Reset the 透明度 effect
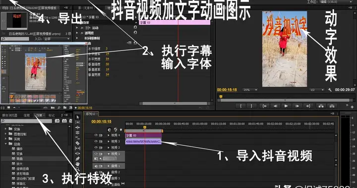The height and width of the screenshot is (188, 357). click(135, 33)
